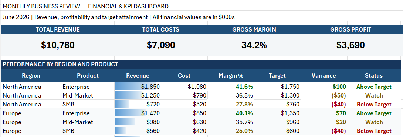Select the $560 revenue cell
The height and width of the screenshot is (137, 403).
138,131
